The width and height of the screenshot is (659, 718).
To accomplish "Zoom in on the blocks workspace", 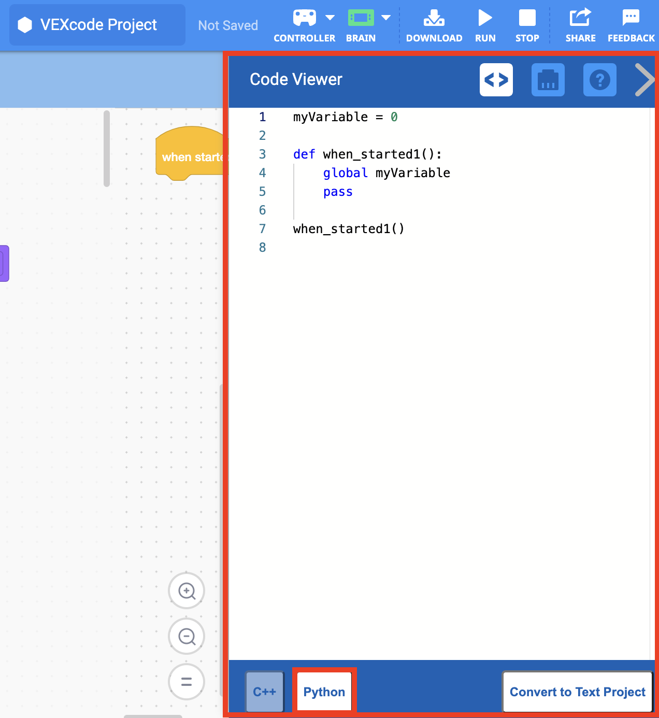I will 187,591.
